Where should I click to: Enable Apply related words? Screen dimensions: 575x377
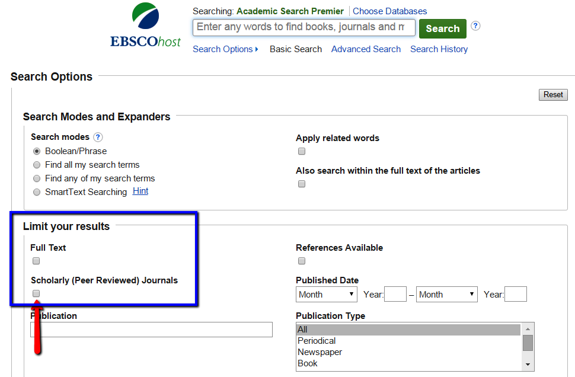click(x=302, y=151)
